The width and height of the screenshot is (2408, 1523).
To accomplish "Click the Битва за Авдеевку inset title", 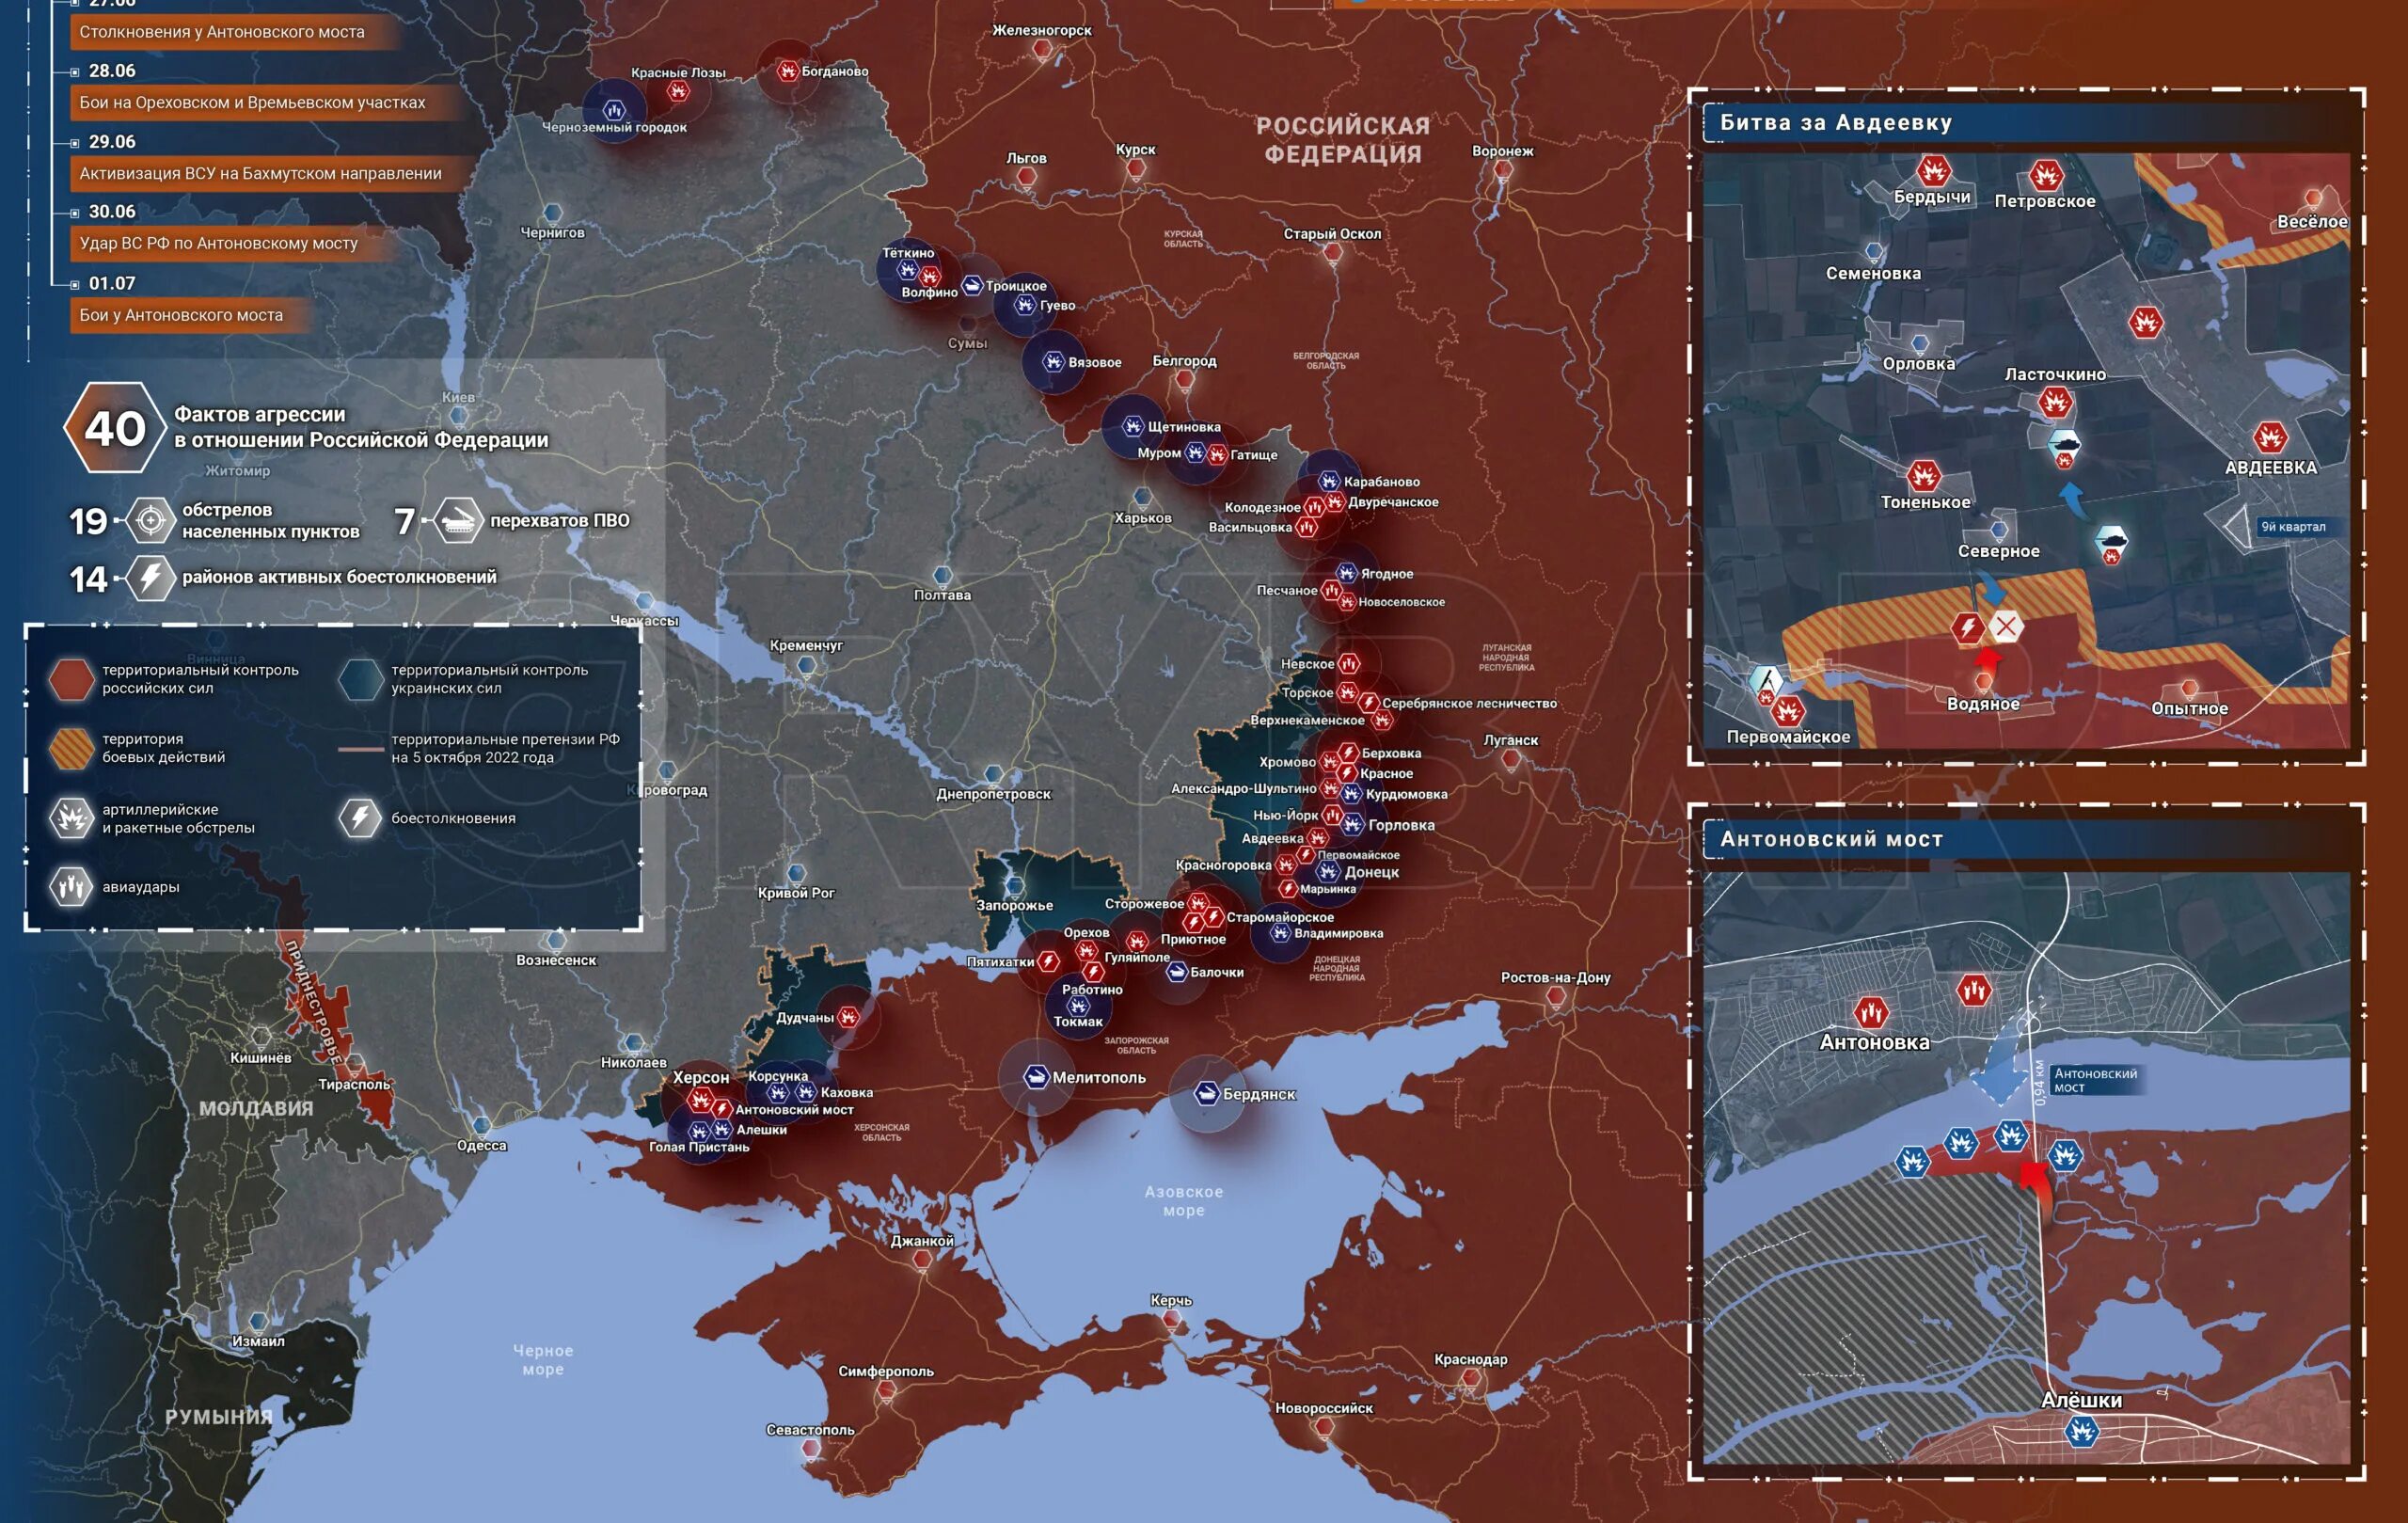I will point(1835,122).
